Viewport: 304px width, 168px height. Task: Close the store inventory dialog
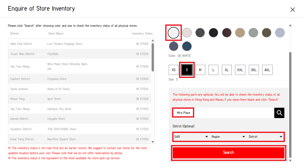tap(292, 10)
